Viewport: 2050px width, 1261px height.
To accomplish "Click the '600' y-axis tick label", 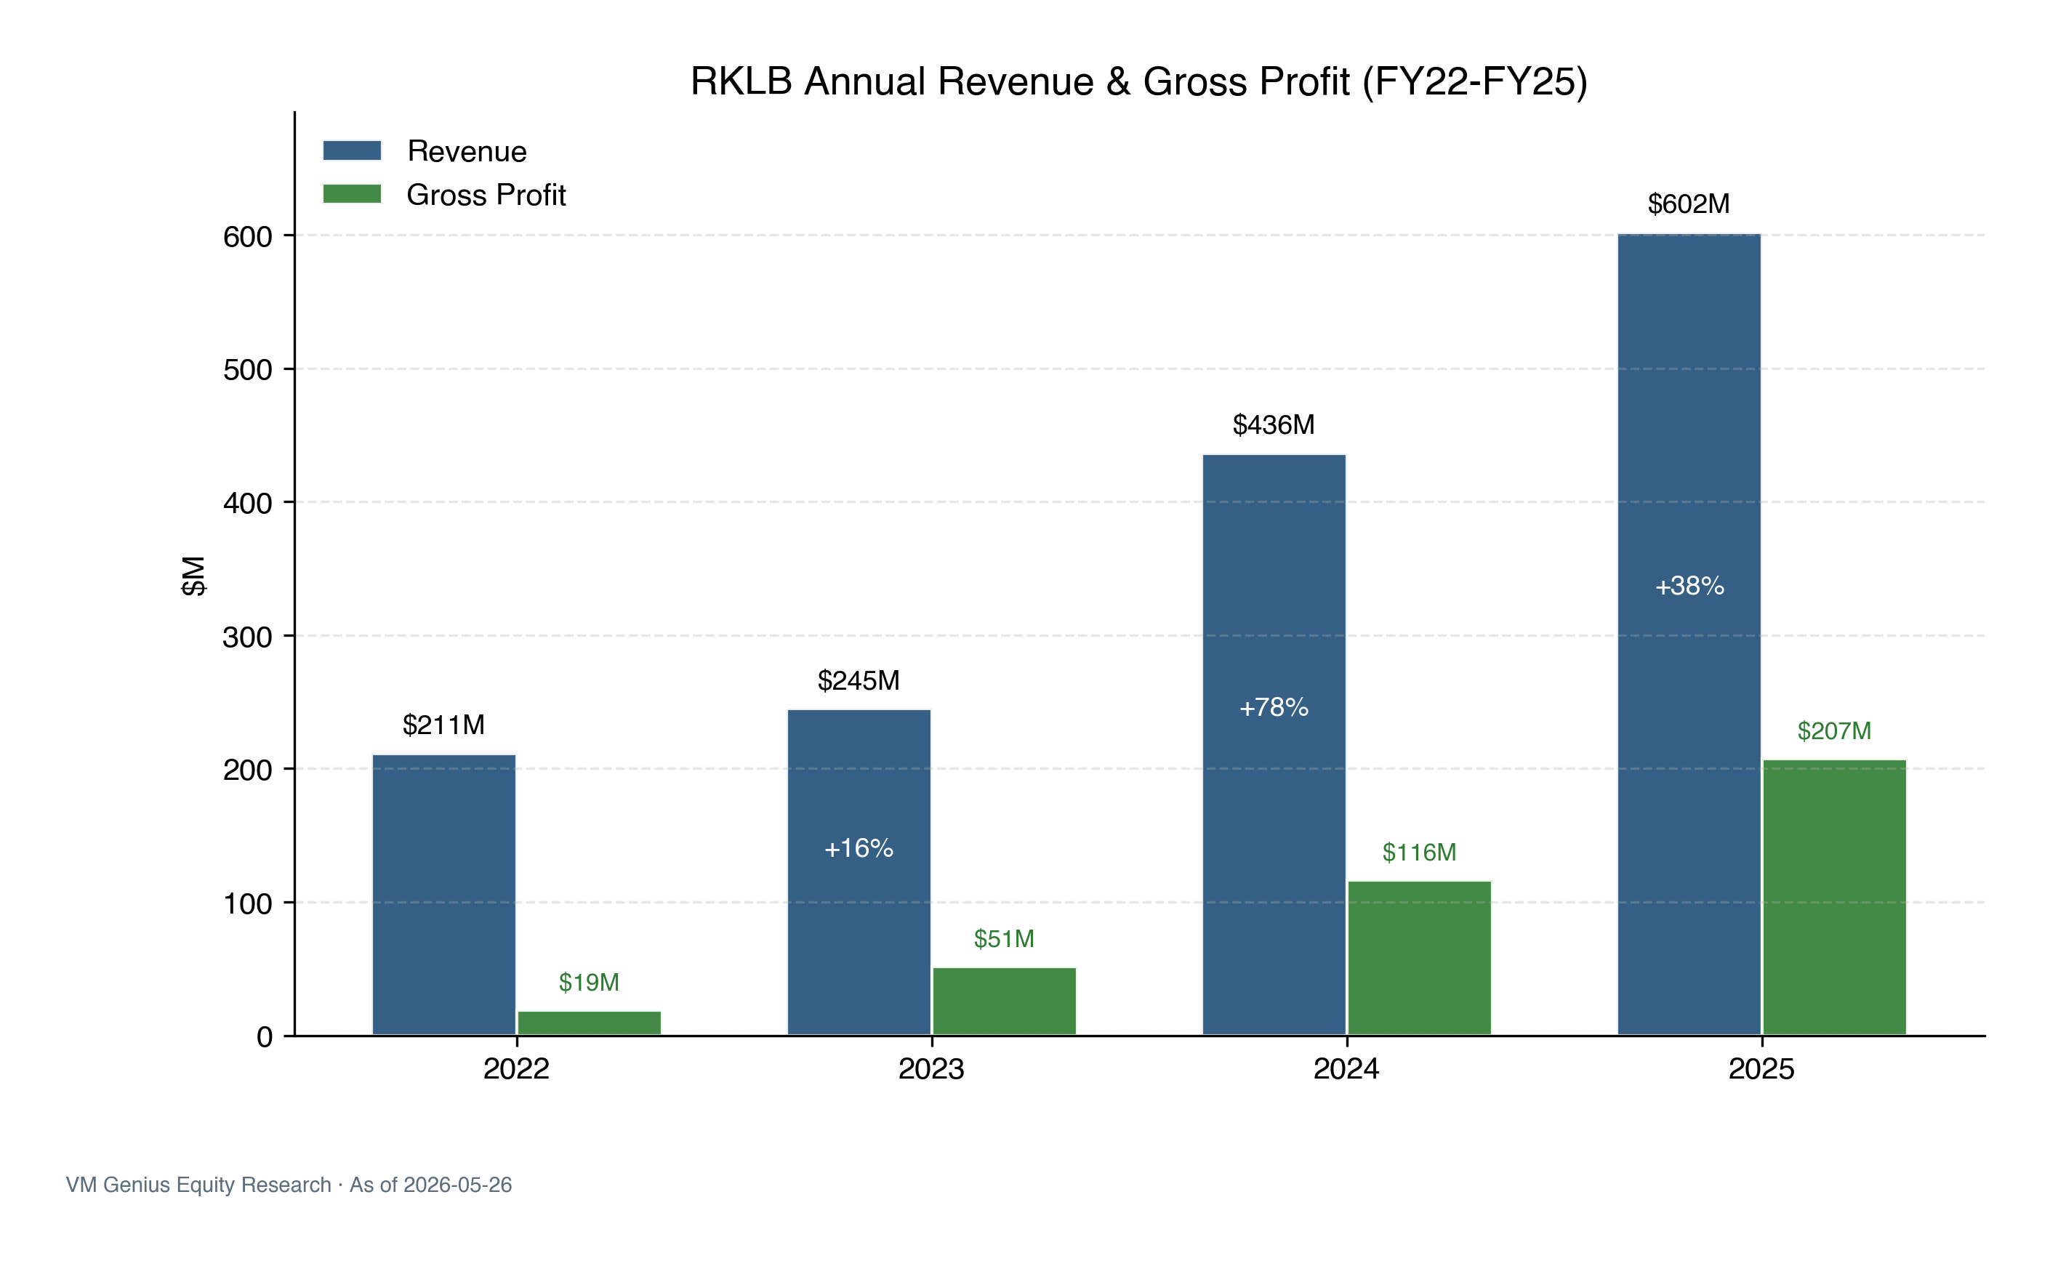I will pyautogui.click(x=248, y=236).
